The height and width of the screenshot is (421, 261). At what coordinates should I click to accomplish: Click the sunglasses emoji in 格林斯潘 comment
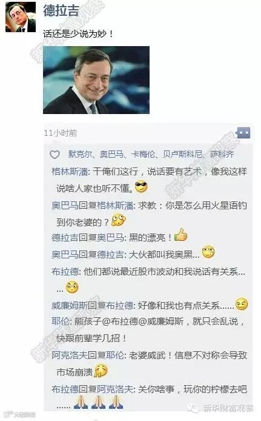coord(141,187)
